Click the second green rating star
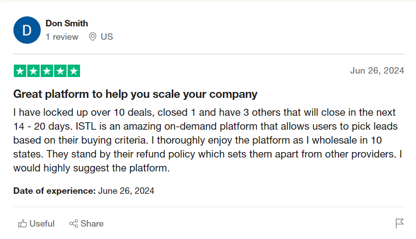The width and height of the screenshot is (416, 239). click(34, 71)
